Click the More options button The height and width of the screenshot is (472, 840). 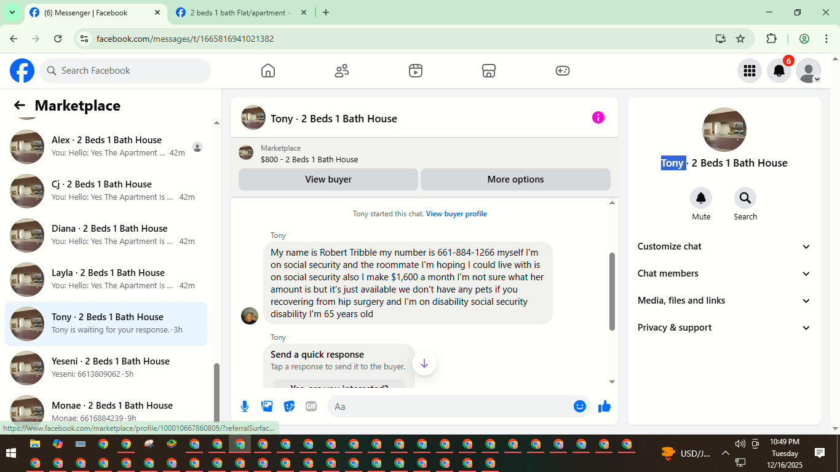(x=515, y=179)
